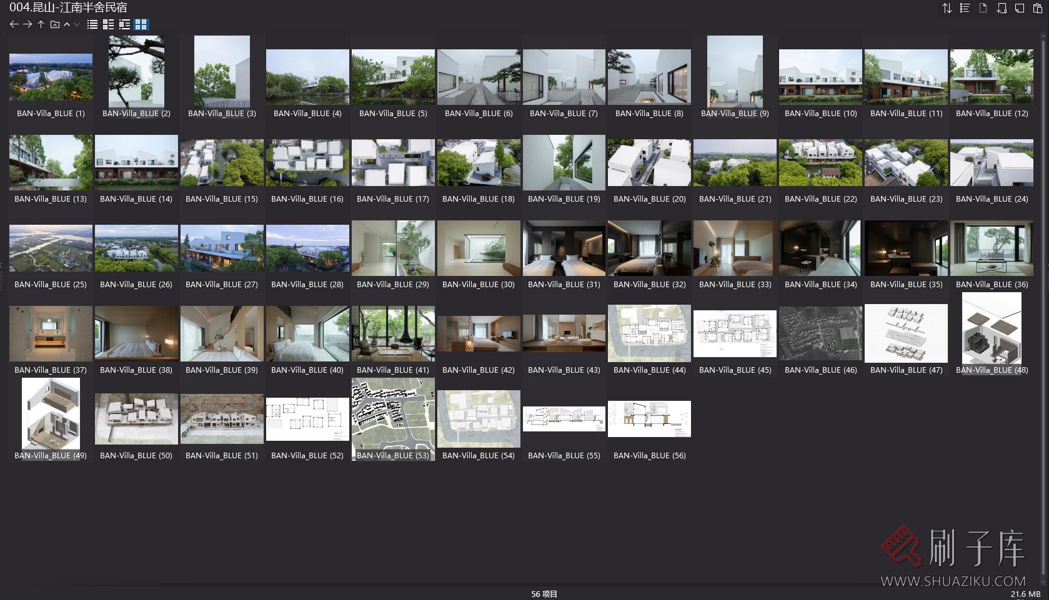Click the back navigation arrow
The width and height of the screenshot is (1049, 600).
tap(14, 24)
